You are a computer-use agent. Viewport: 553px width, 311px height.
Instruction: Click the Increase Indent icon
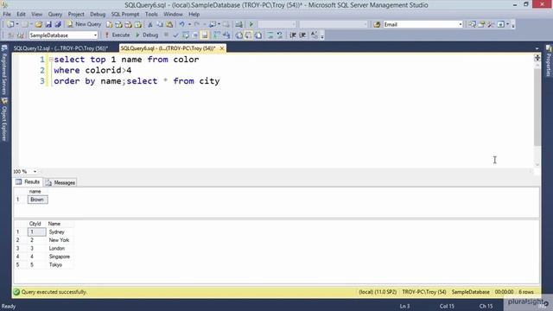pyautogui.click(x=302, y=35)
